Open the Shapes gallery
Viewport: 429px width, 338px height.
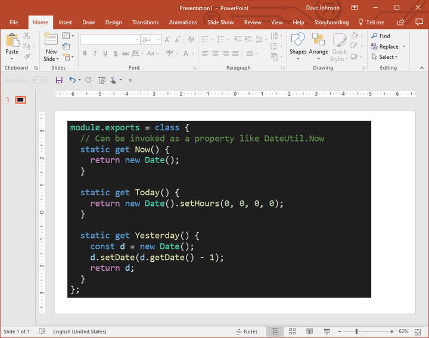pos(298,45)
